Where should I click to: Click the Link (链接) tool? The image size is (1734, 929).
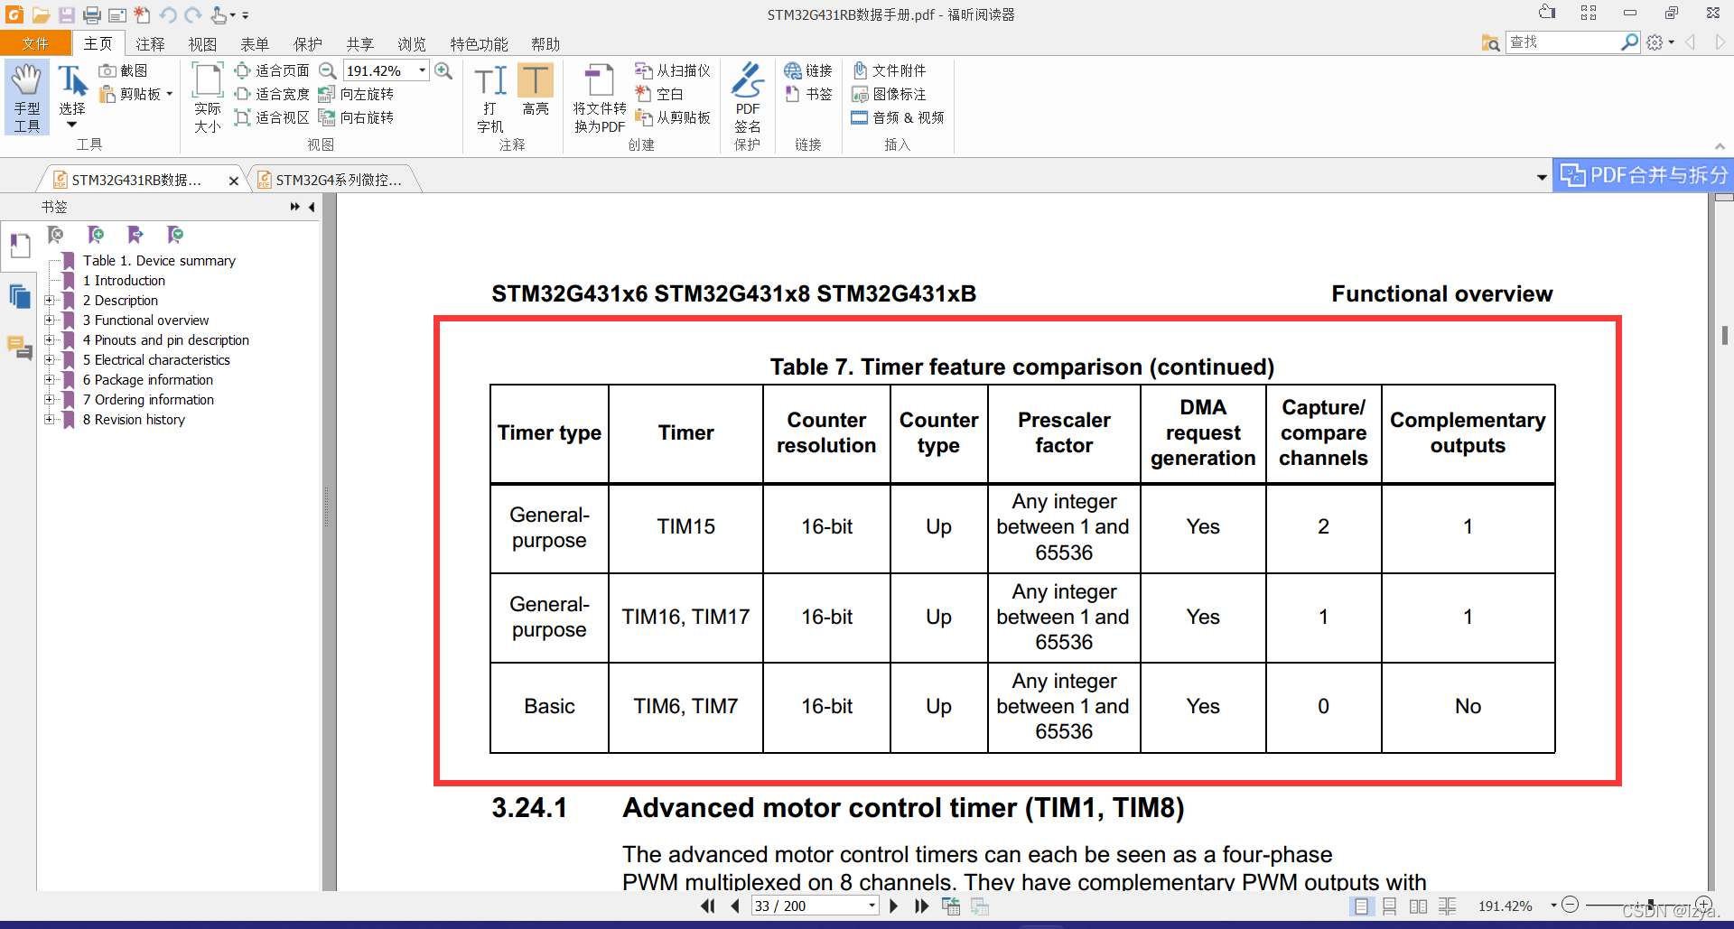807,70
